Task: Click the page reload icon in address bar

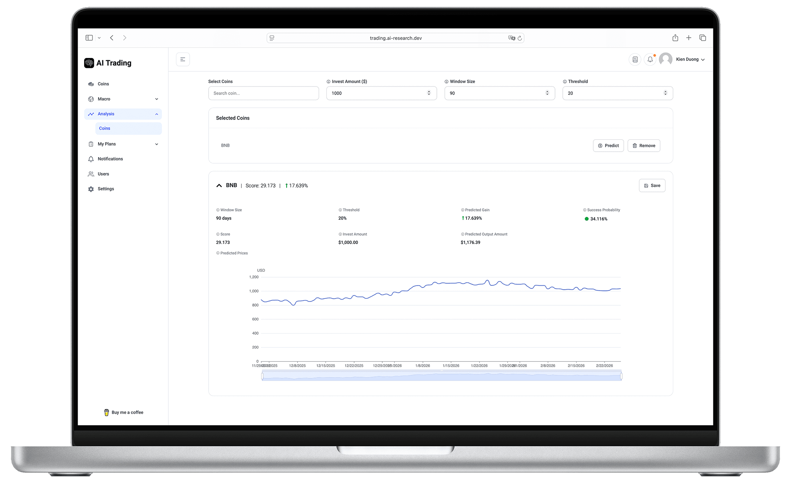Action: point(520,38)
